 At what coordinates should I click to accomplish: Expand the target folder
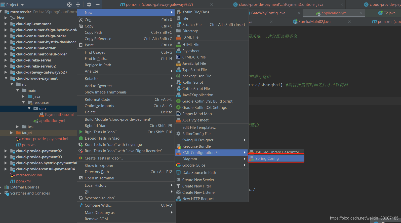click(x=11, y=133)
